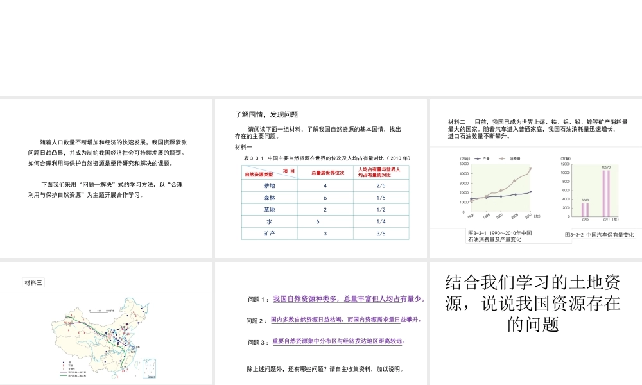
Task: Click the 问题 3 label
Action: 258,343
